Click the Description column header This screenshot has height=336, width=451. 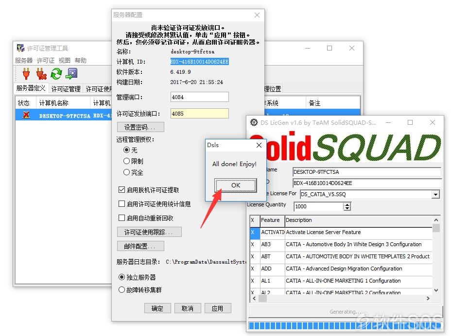[358, 220]
